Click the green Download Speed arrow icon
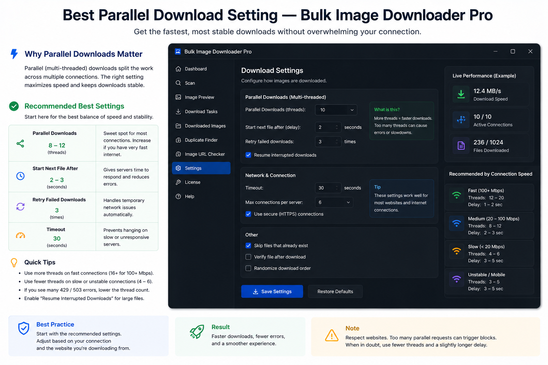This screenshot has height=365, width=548. coord(461,94)
